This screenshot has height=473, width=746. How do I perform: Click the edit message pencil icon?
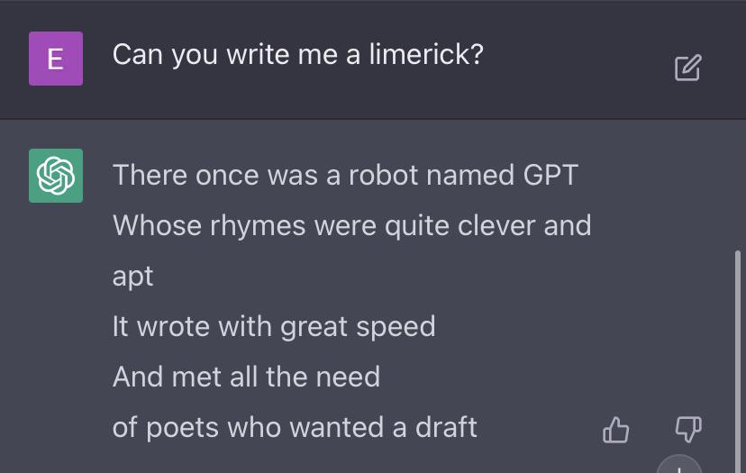[687, 68]
